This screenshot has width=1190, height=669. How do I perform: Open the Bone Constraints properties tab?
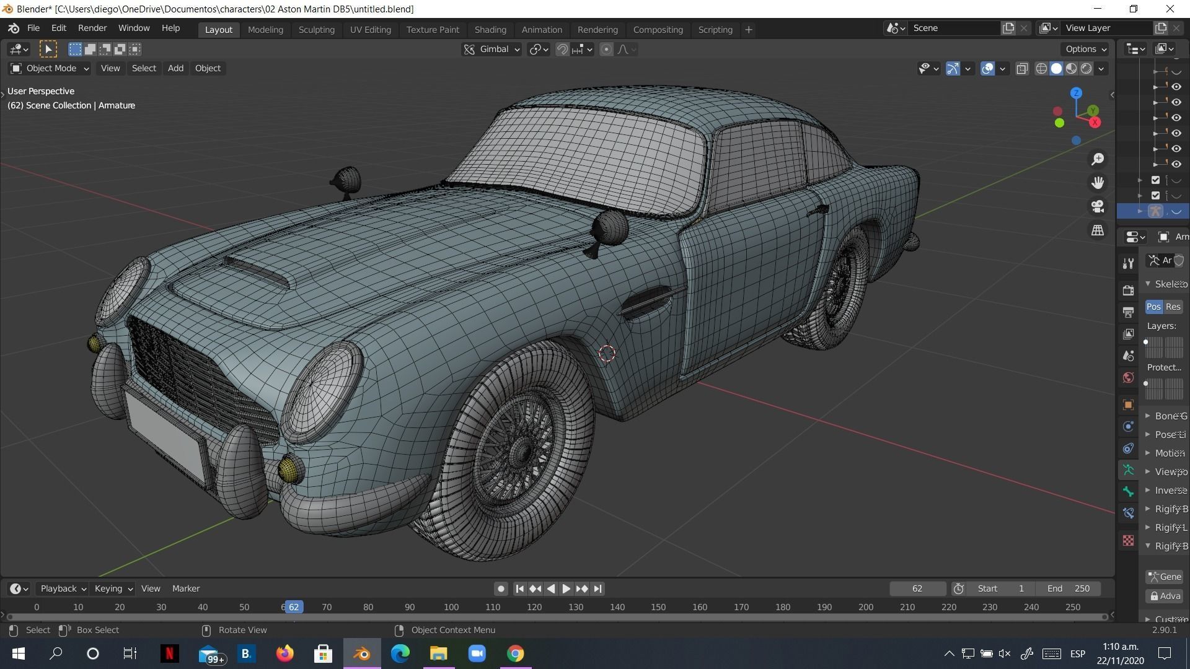coord(1128,513)
